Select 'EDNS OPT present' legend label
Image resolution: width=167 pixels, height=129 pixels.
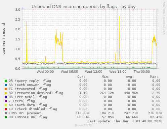(25, 113)
